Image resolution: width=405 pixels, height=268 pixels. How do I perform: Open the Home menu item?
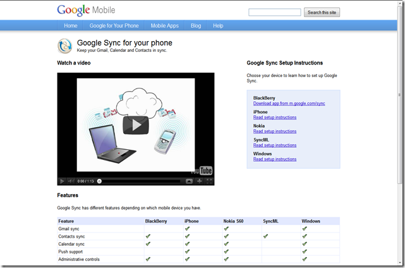pyautogui.click(x=71, y=25)
